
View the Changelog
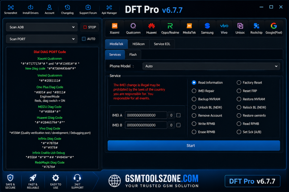coord(67,10)
